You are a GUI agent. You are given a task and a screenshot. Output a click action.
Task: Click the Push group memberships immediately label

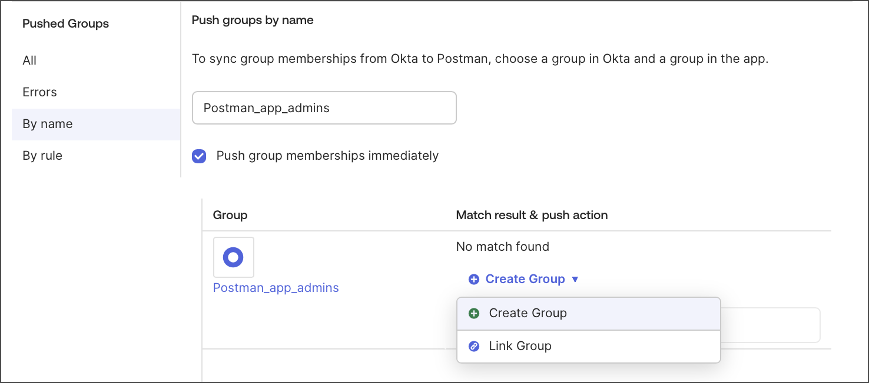(327, 156)
